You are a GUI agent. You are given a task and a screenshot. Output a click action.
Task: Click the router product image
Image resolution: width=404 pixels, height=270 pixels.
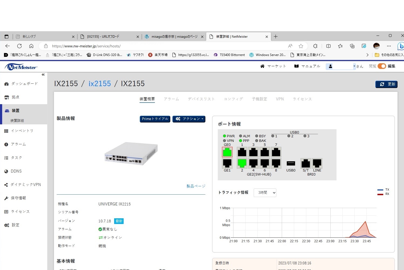[x=131, y=153]
